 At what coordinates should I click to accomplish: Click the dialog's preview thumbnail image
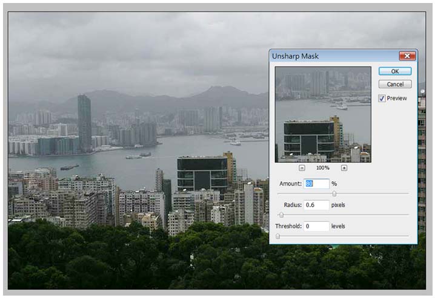pos(323,114)
